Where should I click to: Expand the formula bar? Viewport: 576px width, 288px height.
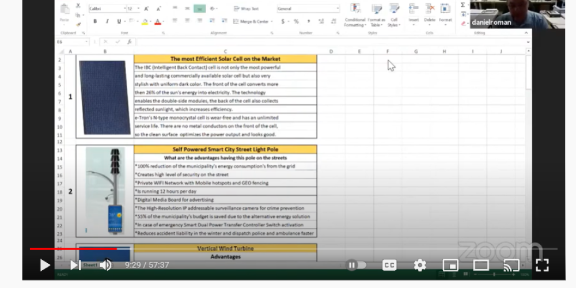[528, 42]
